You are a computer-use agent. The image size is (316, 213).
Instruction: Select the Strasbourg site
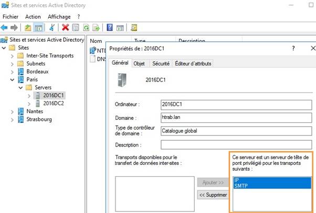coord(39,119)
